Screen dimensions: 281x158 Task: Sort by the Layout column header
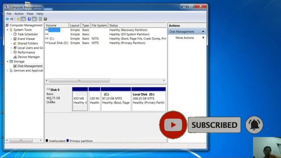click(x=75, y=25)
